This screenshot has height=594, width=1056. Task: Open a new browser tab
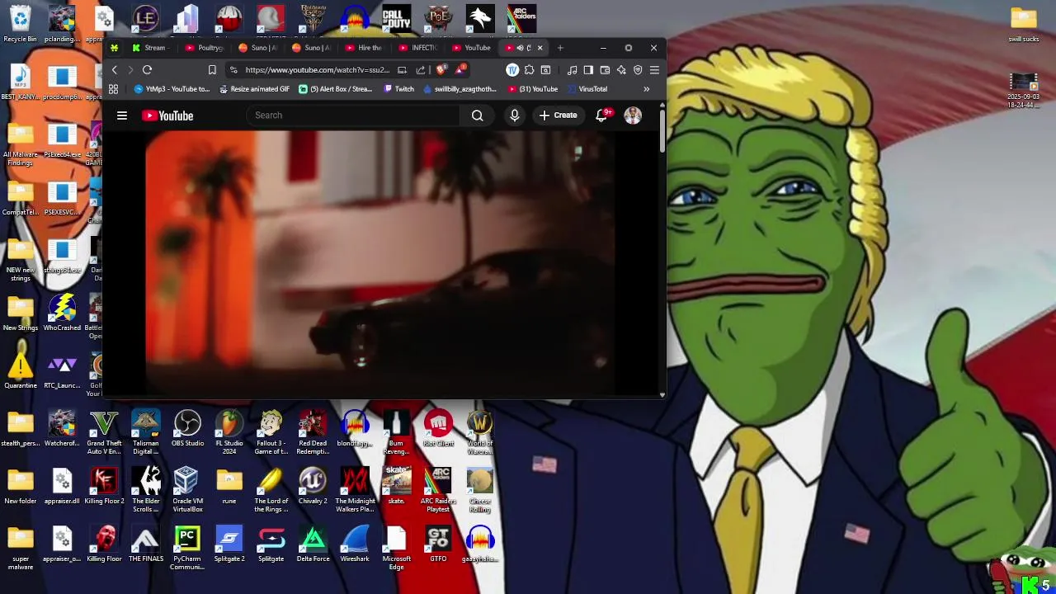click(x=560, y=48)
